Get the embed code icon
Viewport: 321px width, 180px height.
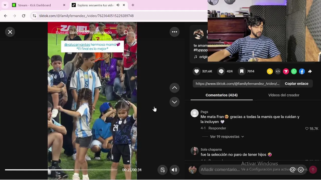(x=278, y=71)
